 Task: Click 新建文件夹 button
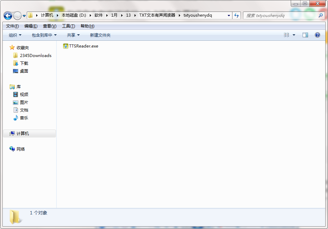(x=100, y=35)
